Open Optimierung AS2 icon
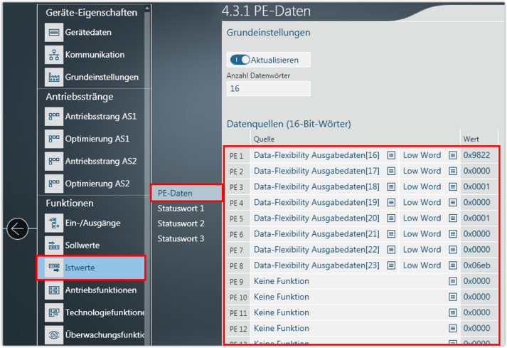The image size is (507, 348). pos(53,184)
